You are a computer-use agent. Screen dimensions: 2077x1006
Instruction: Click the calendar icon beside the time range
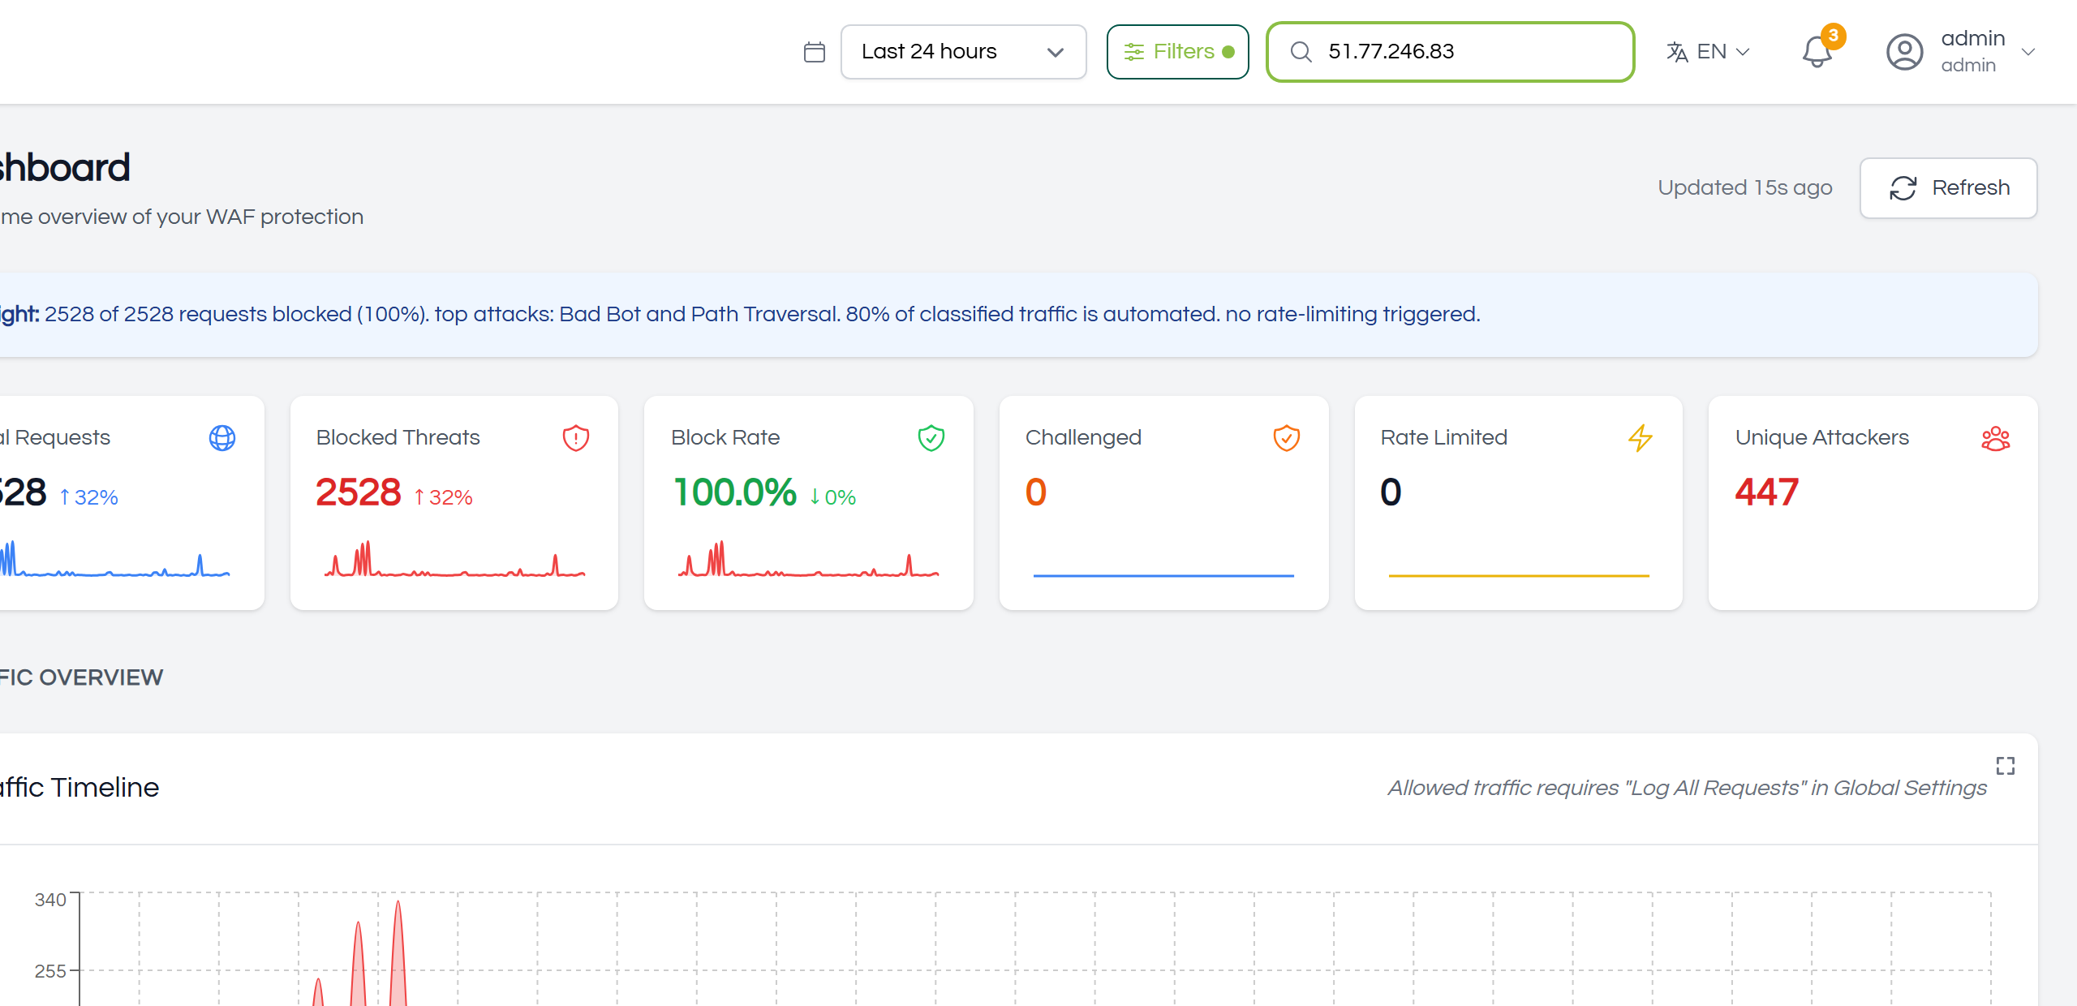coord(814,52)
